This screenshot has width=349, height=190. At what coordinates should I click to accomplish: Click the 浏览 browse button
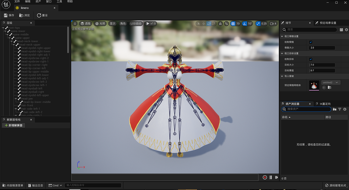24,15
